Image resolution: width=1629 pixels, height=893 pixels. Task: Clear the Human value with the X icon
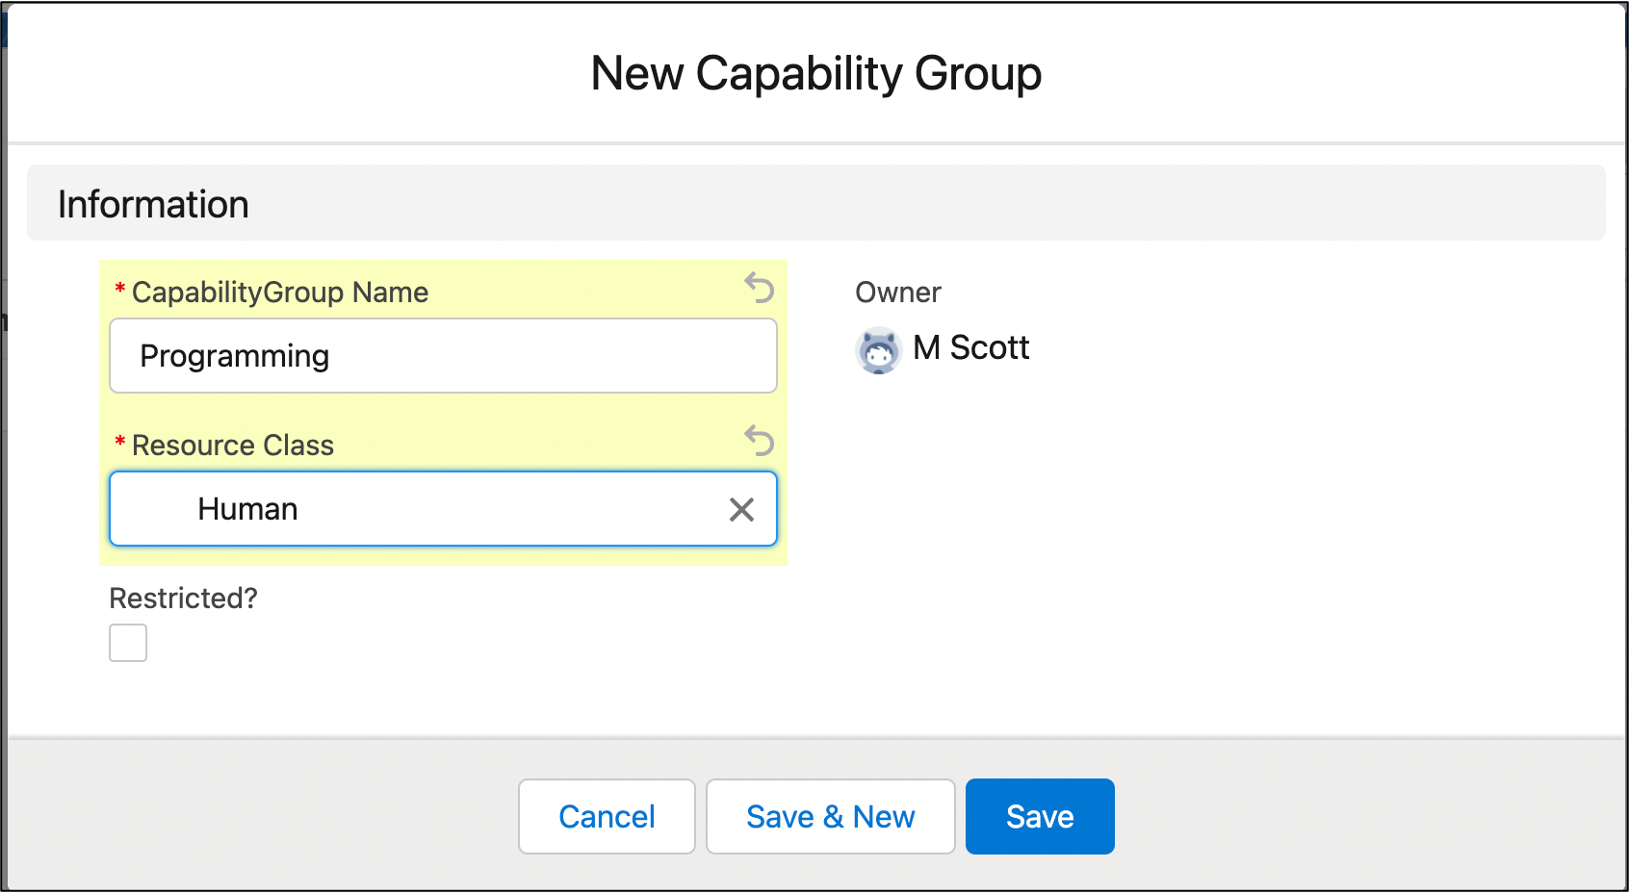pyautogui.click(x=741, y=509)
